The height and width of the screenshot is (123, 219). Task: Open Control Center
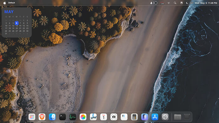coord(182,3)
